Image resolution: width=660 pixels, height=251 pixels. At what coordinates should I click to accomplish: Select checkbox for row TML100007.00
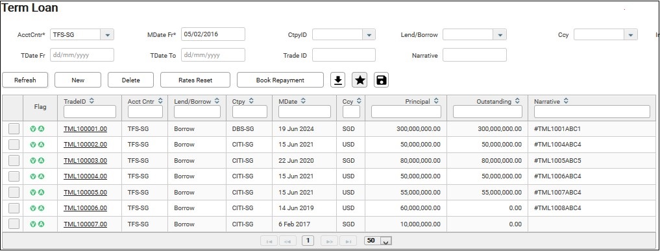pos(14,224)
